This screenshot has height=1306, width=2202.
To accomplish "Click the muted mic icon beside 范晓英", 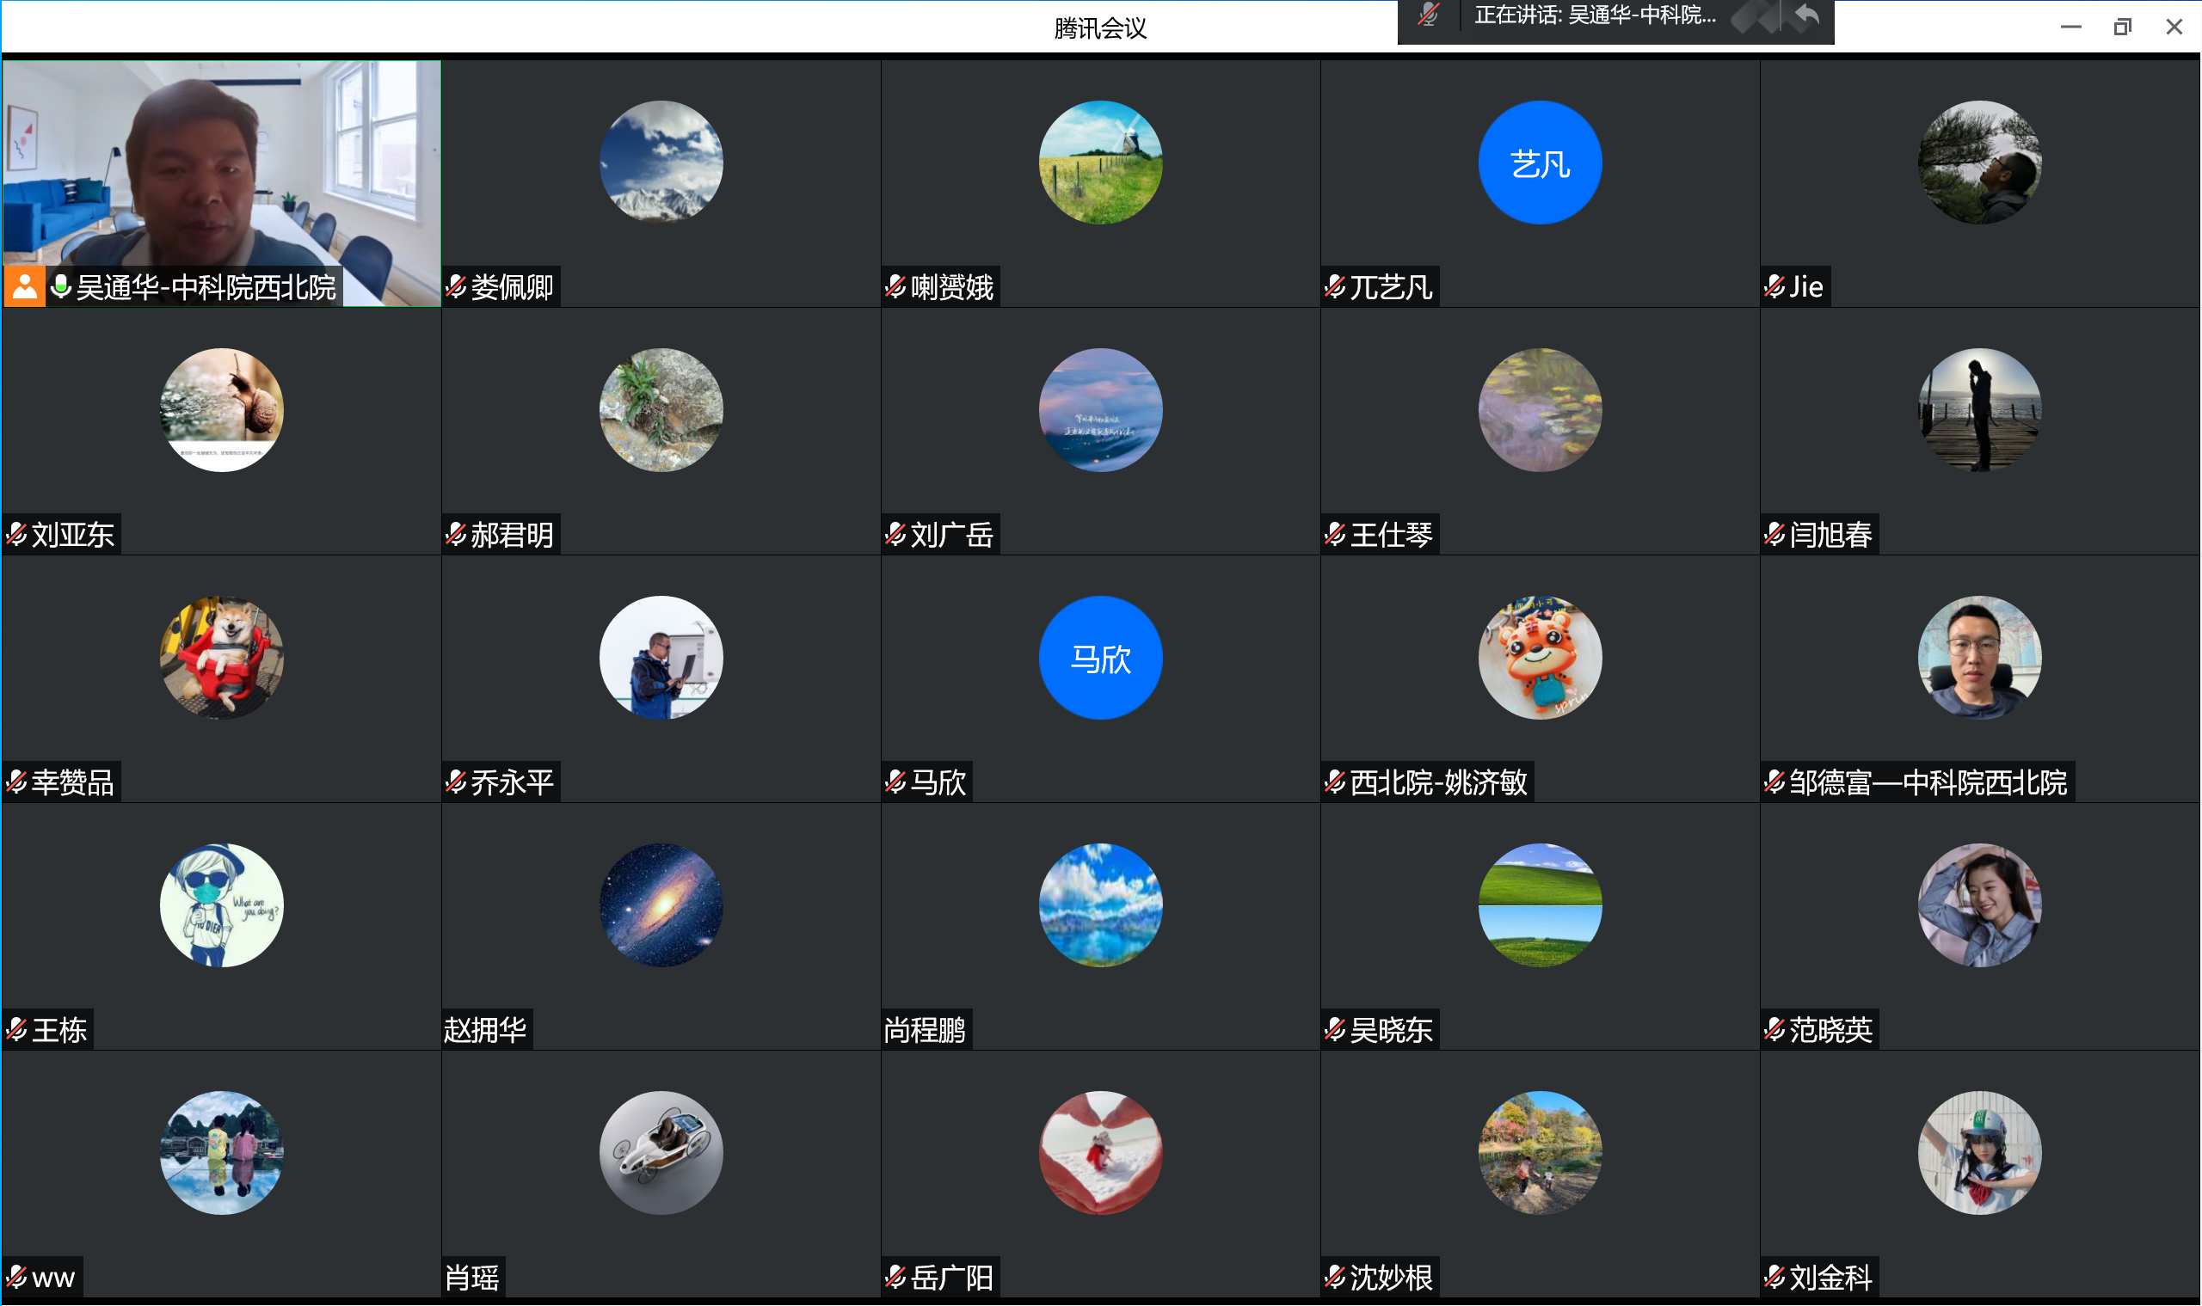I will coord(1775,1030).
